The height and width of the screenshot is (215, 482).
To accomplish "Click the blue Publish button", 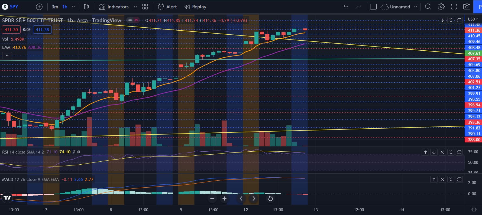I will click(x=478, y=7).
